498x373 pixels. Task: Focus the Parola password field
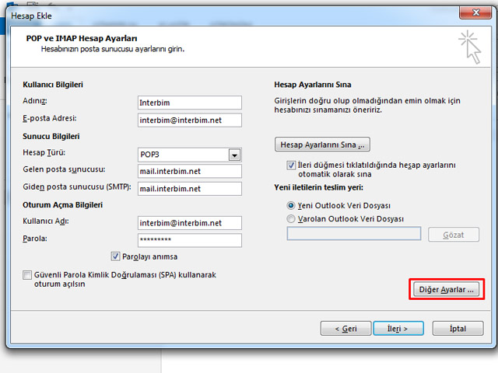pos(189,240)
